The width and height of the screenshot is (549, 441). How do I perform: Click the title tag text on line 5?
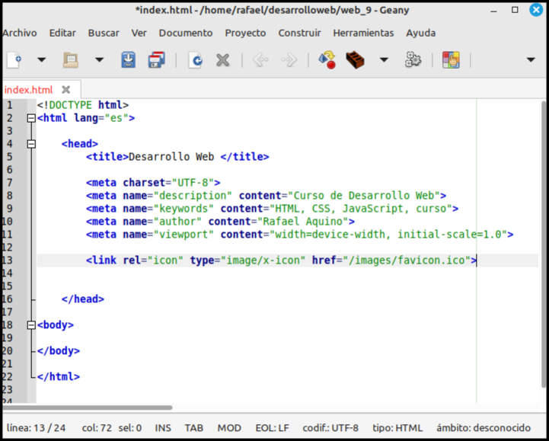[177, 157]
